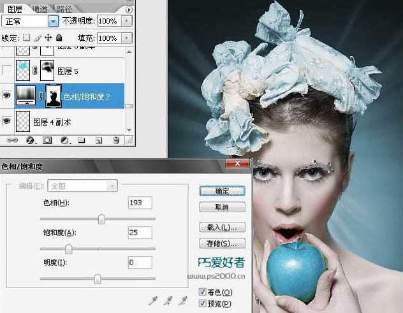Create new adjustment layer from half-circle icon

pos(64,140)
